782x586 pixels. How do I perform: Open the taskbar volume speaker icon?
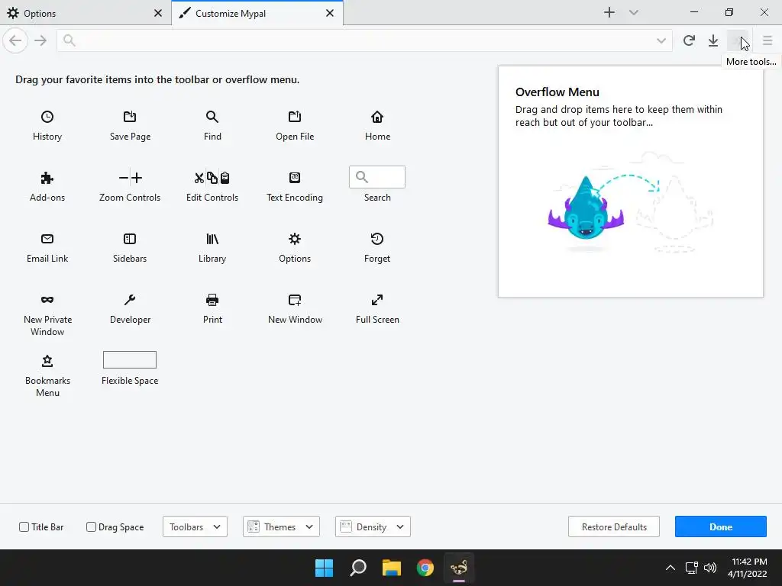coord(709,568)
